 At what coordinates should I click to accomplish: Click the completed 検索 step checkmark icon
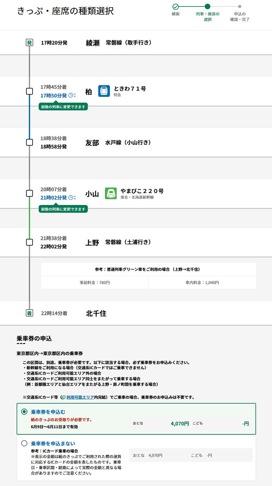pyautogui.click(x=175, y=6)
